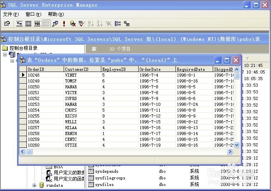Maximize the Orders data window

tap(227, 60)
